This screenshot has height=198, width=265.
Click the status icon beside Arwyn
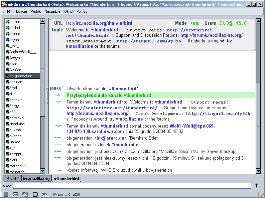click(7, 58)
